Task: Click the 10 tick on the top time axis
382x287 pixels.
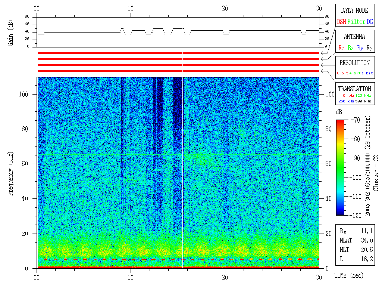Action: (x=131, y=8)
